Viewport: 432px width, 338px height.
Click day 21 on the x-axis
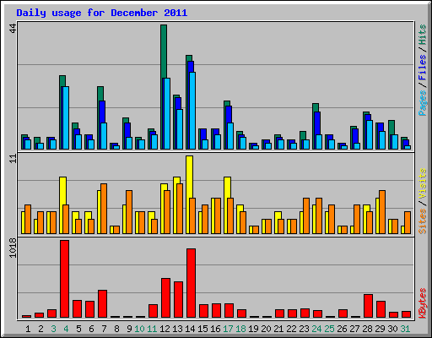tap(278, 329)
